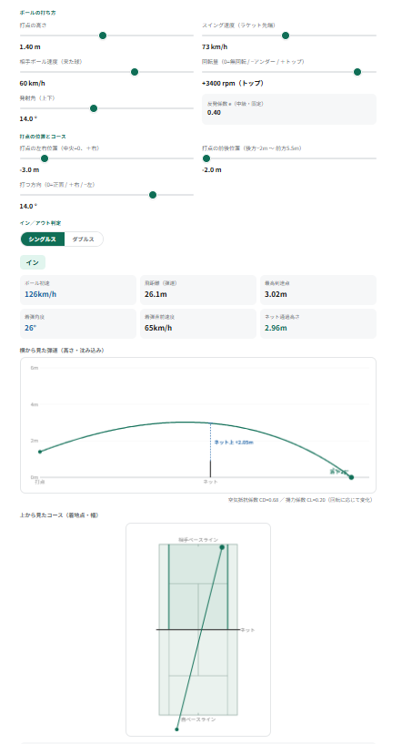This screenshot has height=744, width=402.
Task: Click the 1.40 m height value
Action: [x=30, y=47]
